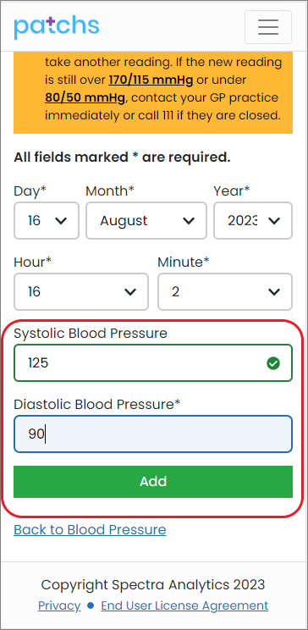The width and height of the screenshot is (308, 630).
Task: Open the hamburger navigation menu
Action: 268,27
